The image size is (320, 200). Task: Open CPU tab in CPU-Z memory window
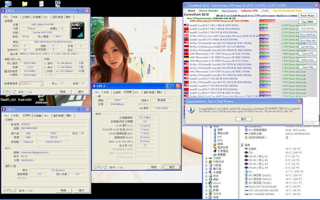click(x=96, y=92)
